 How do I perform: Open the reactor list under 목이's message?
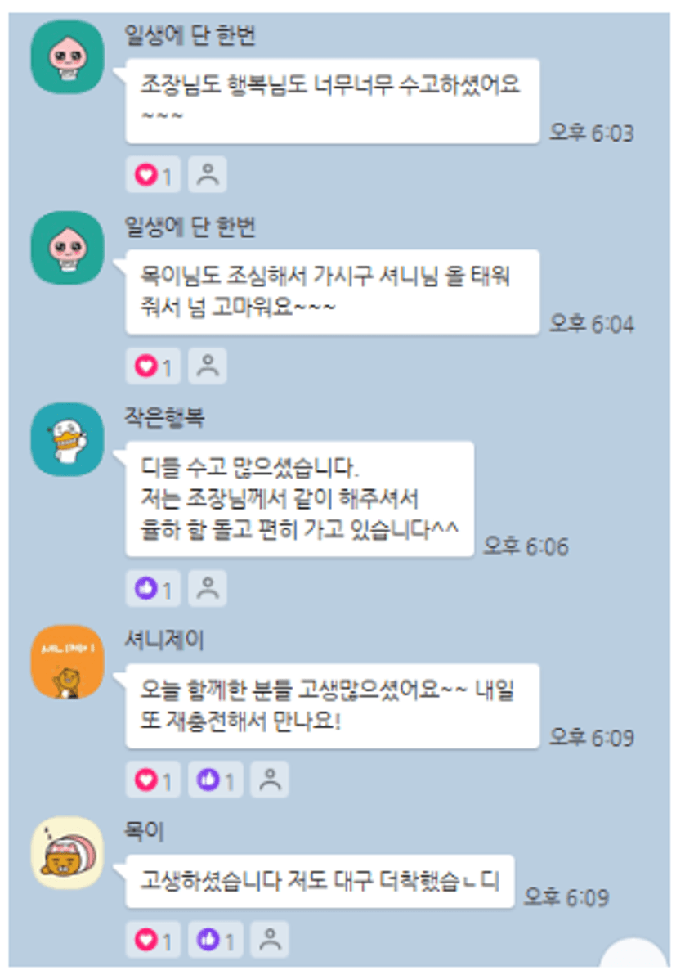pyautogui.click(x=270, y=939)
